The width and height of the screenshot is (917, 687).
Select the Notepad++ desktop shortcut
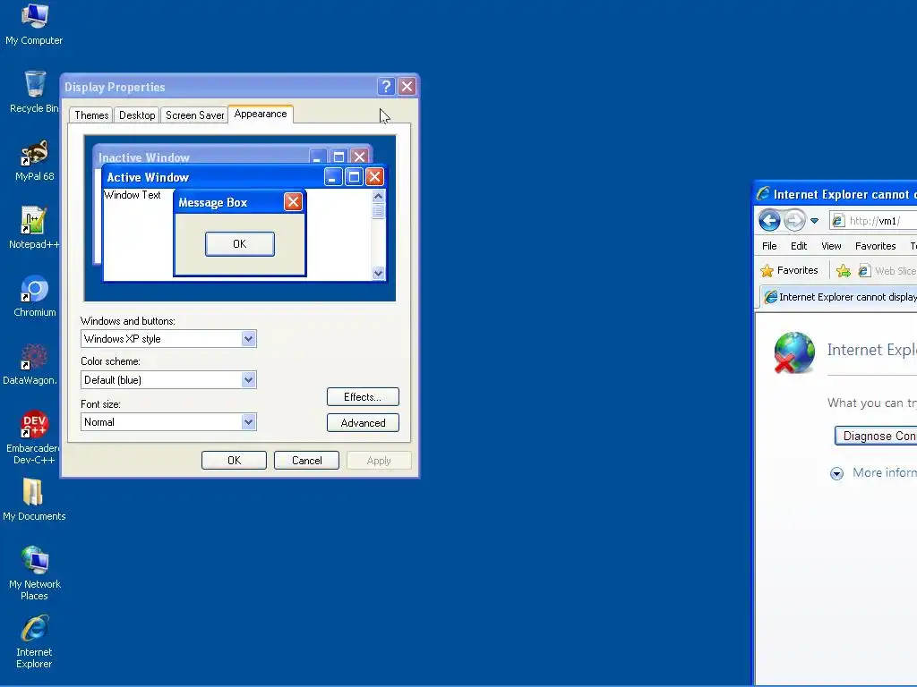(x=34, y=228)
